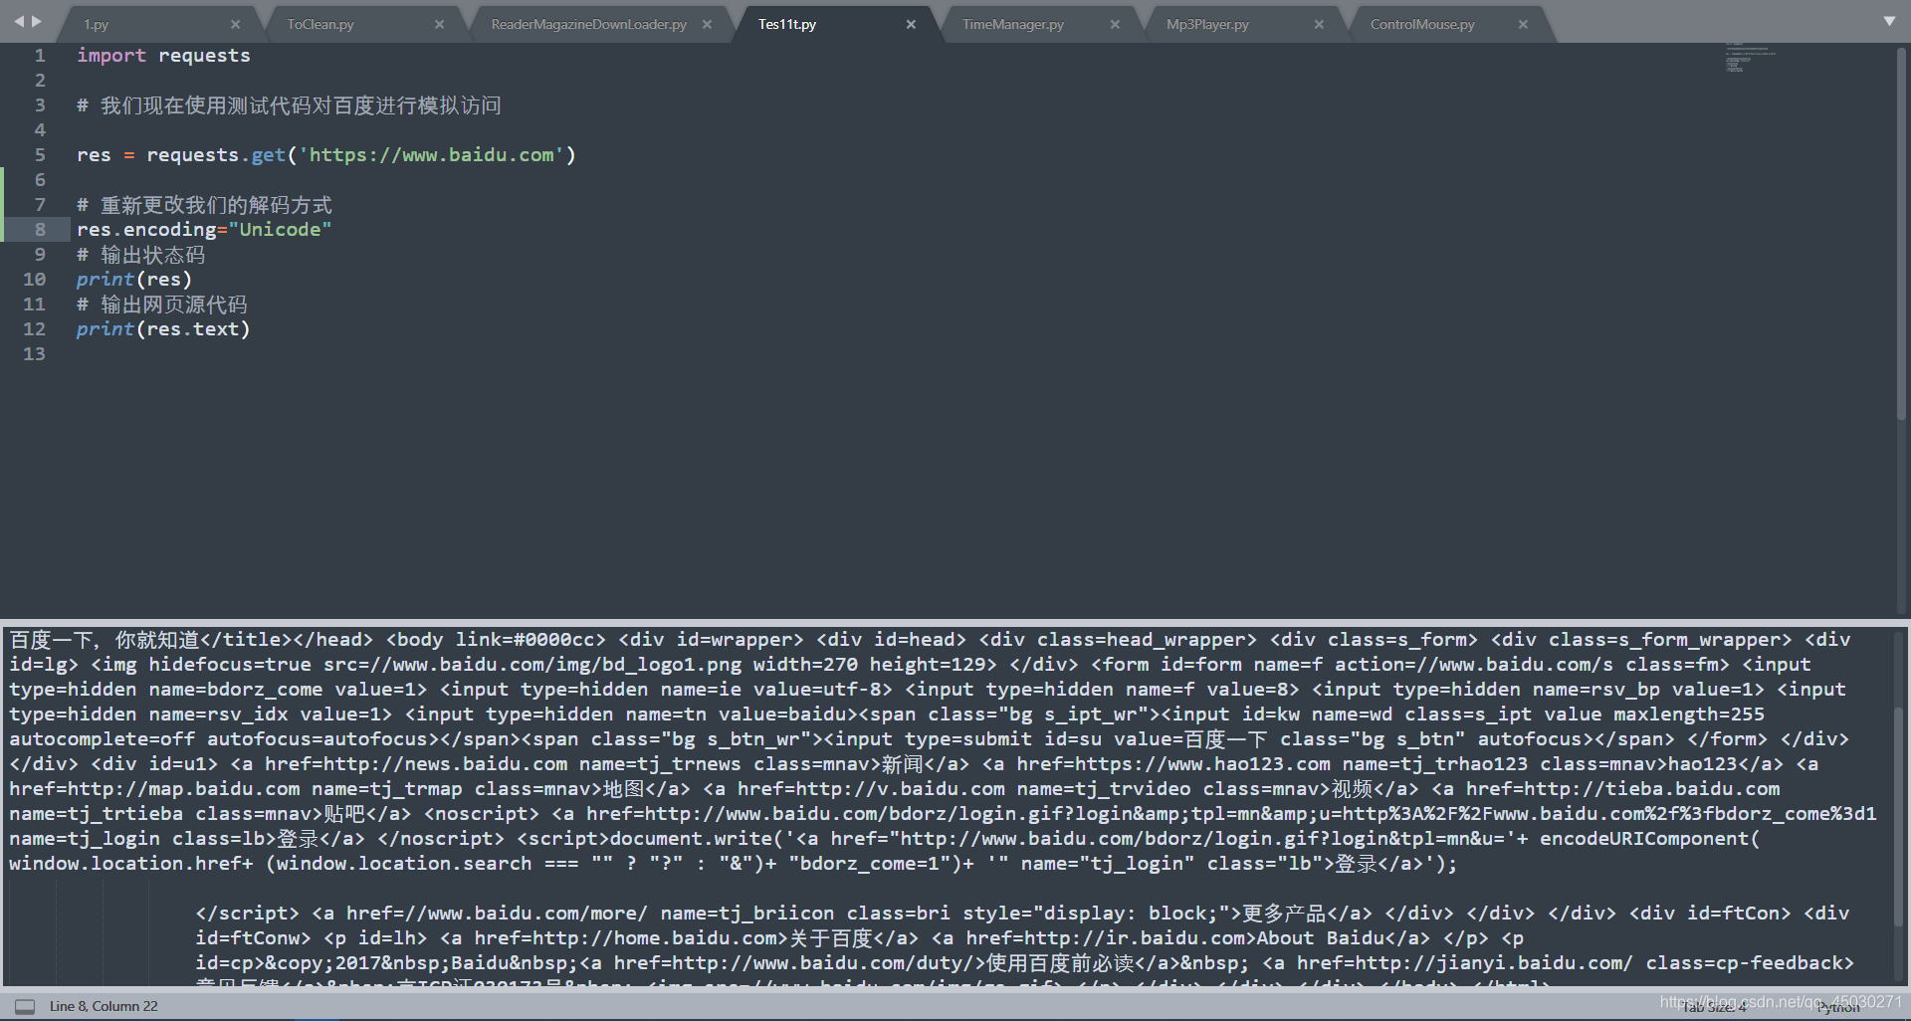Close the Tes11t.py tab
1911x1021 pixels.
pos(911,24)
